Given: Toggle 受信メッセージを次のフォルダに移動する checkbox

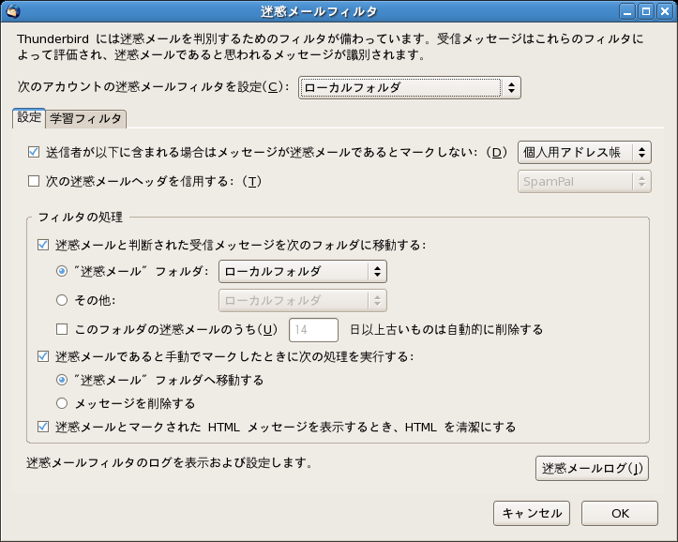Looking at the screenshot, I should 43,245.
